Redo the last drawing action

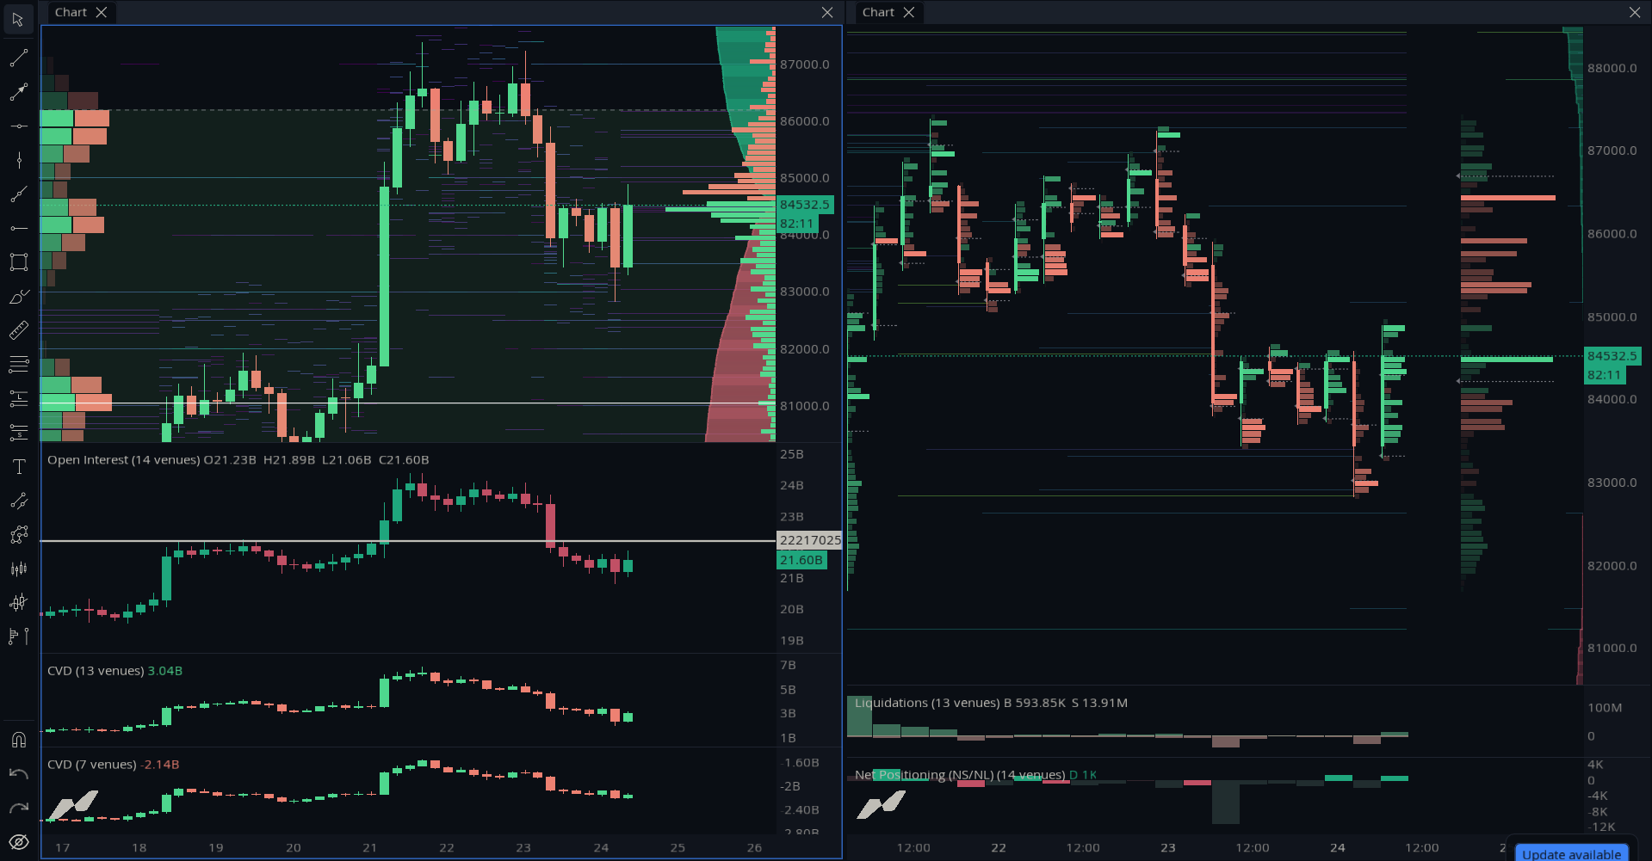18,808
